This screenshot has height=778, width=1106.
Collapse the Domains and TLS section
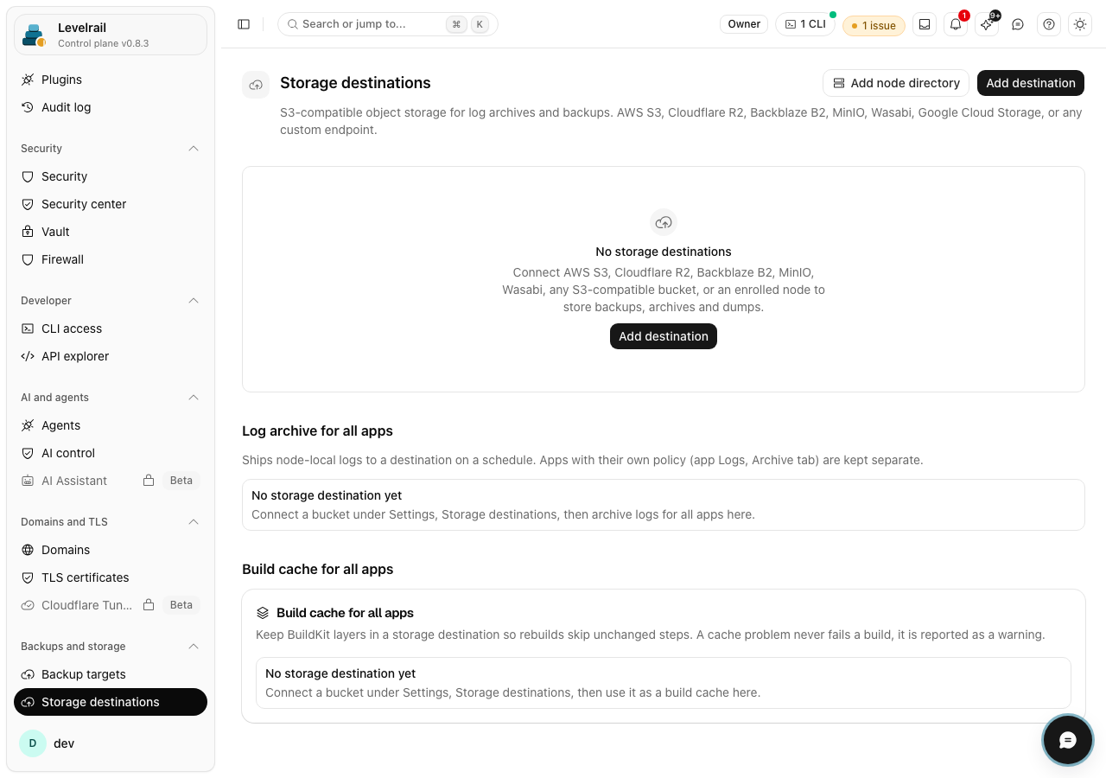pyautogui.click(x=194, y=522)
